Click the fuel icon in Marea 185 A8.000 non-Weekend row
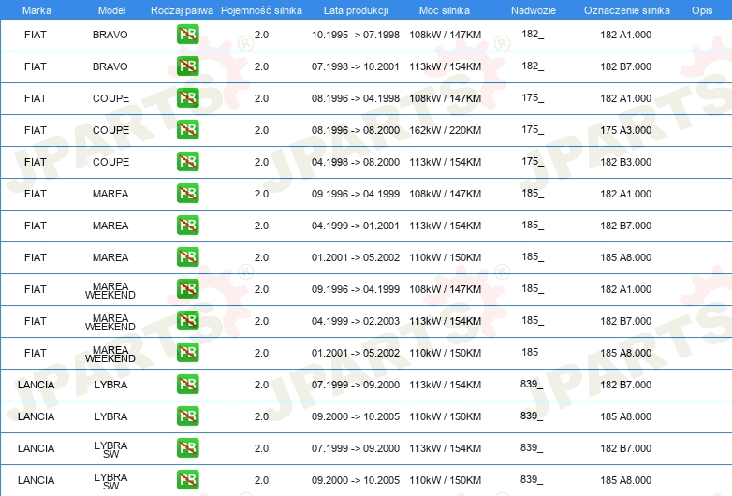The width and height of the screenshot is (732, 496). point(187,257)
